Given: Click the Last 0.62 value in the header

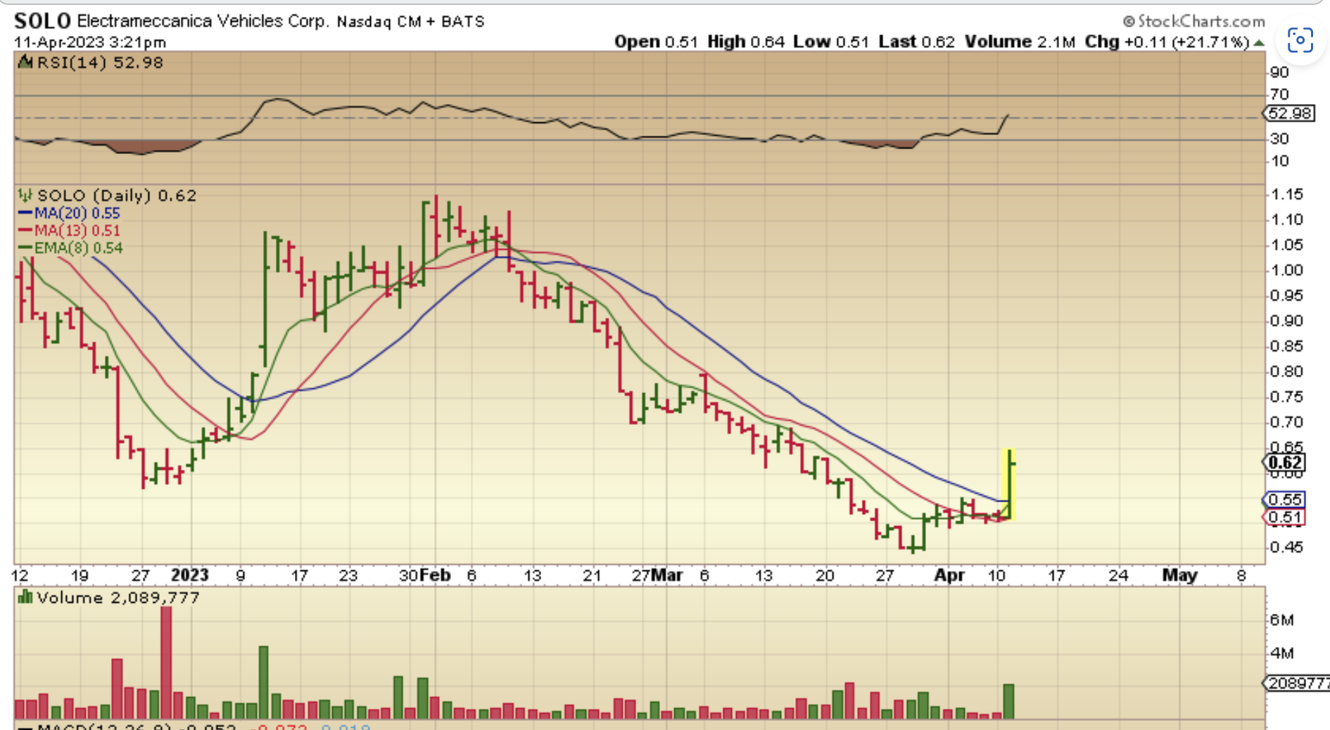Looking at the screenshot, I should point(916,42).
